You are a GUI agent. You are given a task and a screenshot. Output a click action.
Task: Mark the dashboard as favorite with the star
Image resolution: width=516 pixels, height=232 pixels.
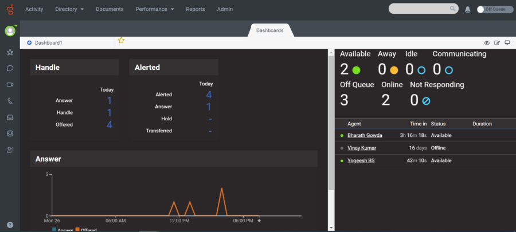point(121,41)
